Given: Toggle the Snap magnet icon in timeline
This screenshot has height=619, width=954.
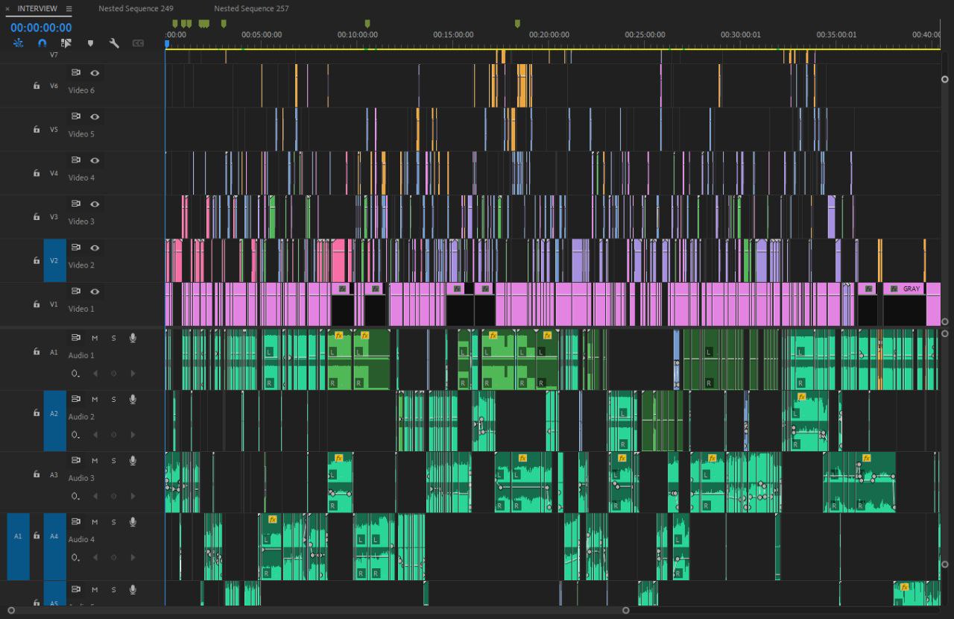Looking at the screenshot, I should pos(42,43).
